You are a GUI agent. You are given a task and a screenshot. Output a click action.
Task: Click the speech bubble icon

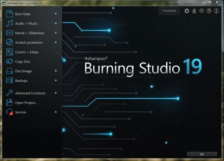pos(202,11)
